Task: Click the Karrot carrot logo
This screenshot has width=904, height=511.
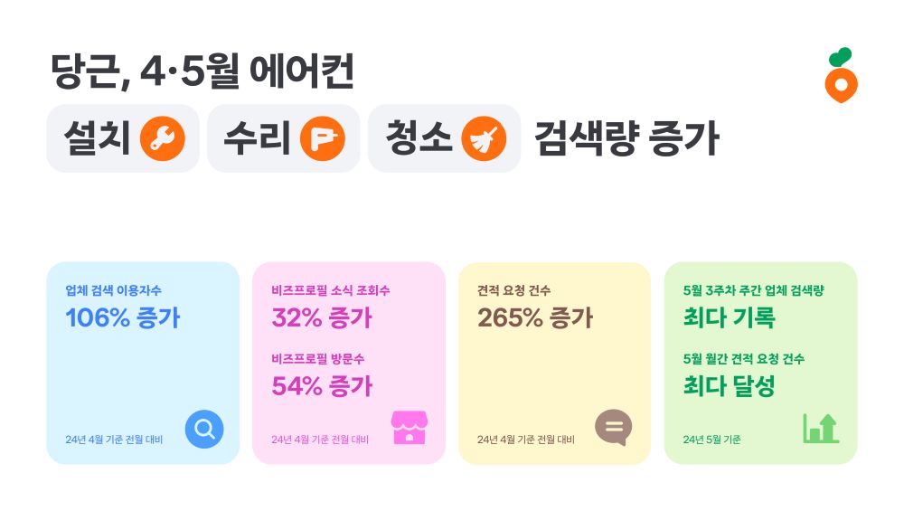Action: point(841,75)
